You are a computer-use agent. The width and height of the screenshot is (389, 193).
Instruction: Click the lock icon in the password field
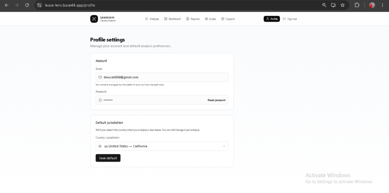click(100, 100)
